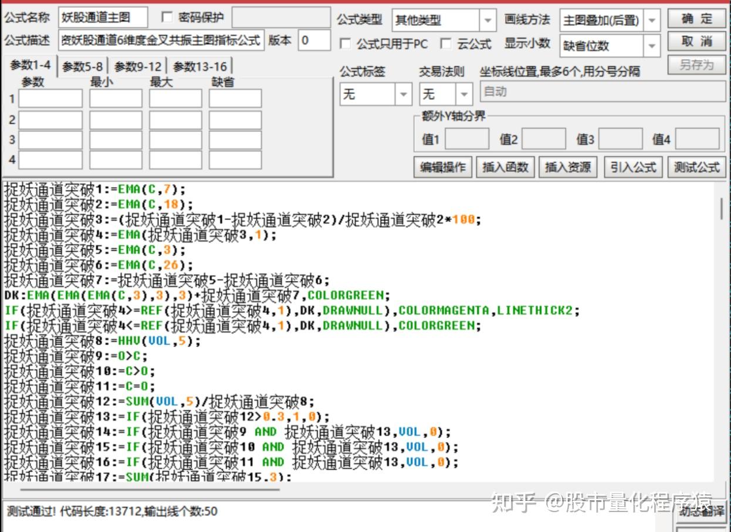Select the 参数1-4 tab
The image size is (731, 532).
coord(30,66)
